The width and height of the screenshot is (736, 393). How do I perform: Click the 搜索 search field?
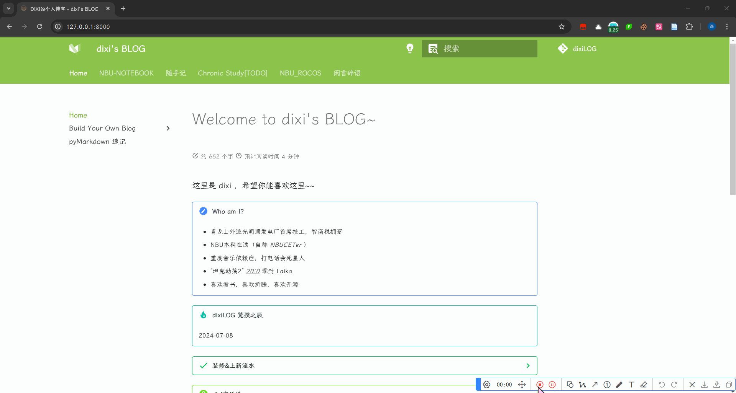point(480,49)
